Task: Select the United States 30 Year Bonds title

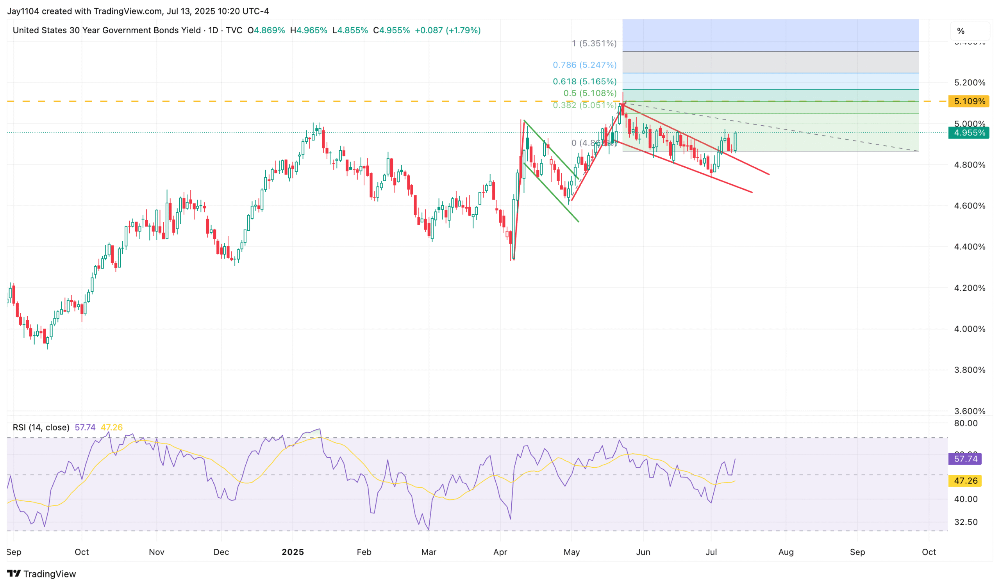Action: pos(106,30)
